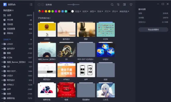
Task: Go back with the left navigation arrow
Action: point(39,5)
